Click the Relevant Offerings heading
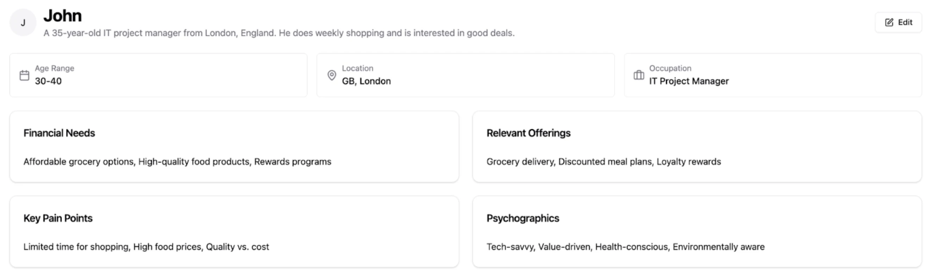The width and height of the screenshot is (931, 278). tap(529, 133)
